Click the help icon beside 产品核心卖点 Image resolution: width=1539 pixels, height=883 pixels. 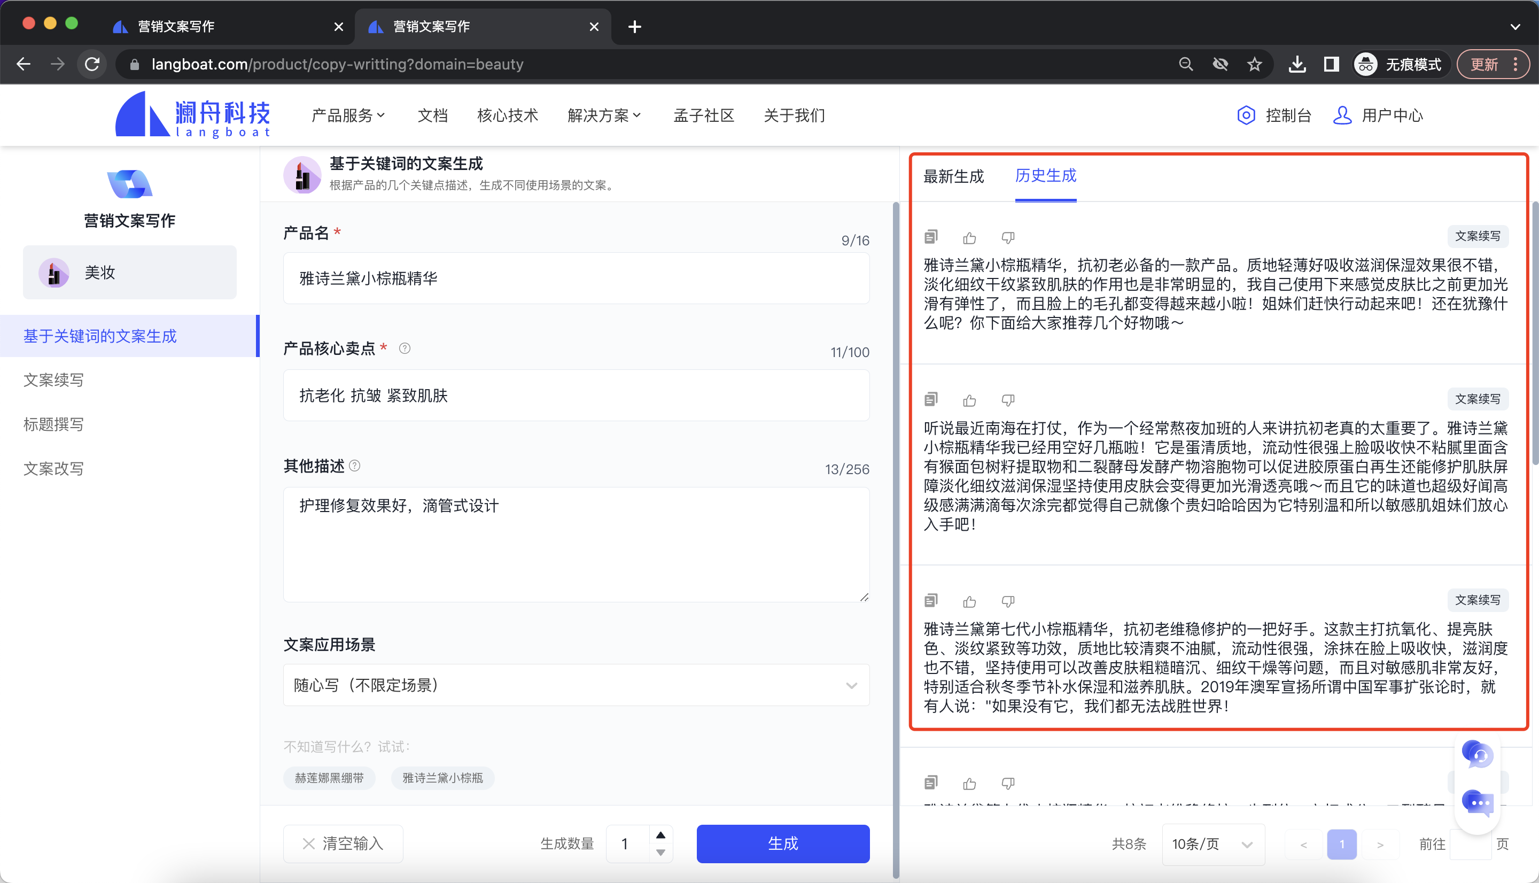point(405,348)
